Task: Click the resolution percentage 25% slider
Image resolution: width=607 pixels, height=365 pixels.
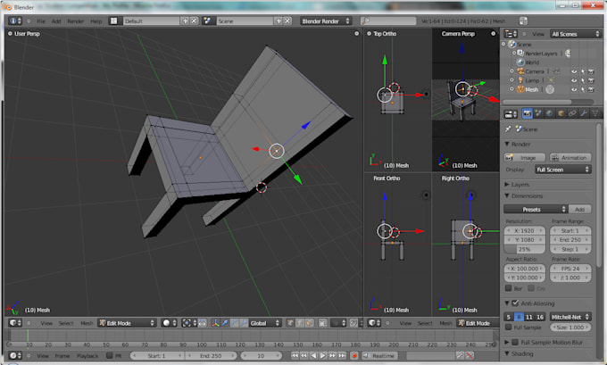Action: point(525,249)
